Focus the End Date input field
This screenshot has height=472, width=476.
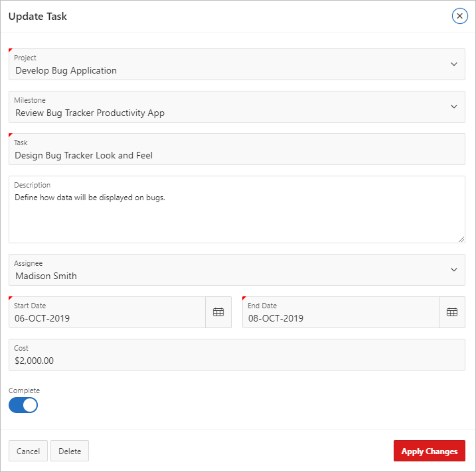(x=341, y=312)
